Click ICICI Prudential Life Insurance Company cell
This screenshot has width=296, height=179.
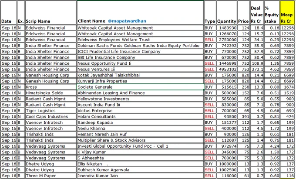point(140,52)
